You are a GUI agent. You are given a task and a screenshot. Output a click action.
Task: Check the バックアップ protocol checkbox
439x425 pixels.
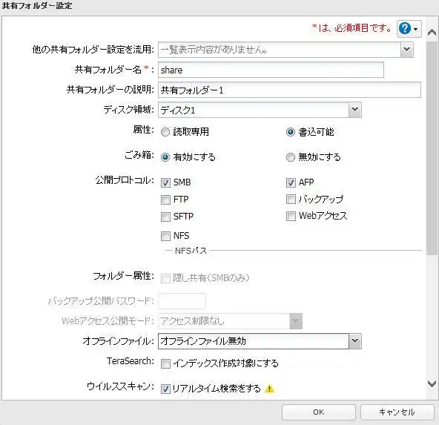[291, 200]
